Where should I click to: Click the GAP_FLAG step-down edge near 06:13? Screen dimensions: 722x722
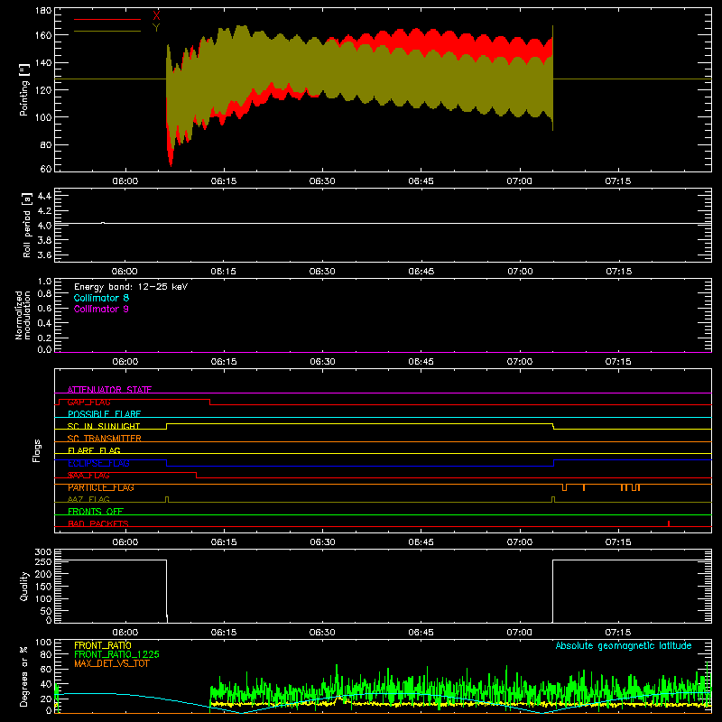pyautogui.click(x=210, y=402)
